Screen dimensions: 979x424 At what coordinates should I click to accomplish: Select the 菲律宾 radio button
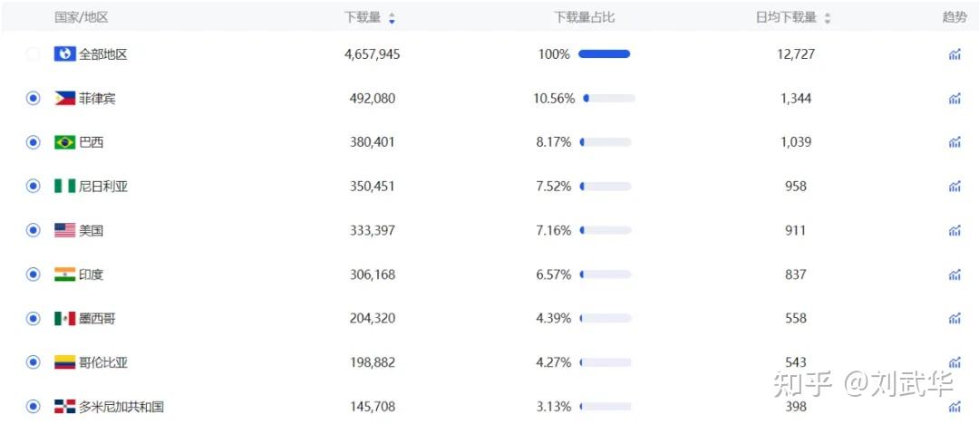pyautogui.click(x=34, y=98)
